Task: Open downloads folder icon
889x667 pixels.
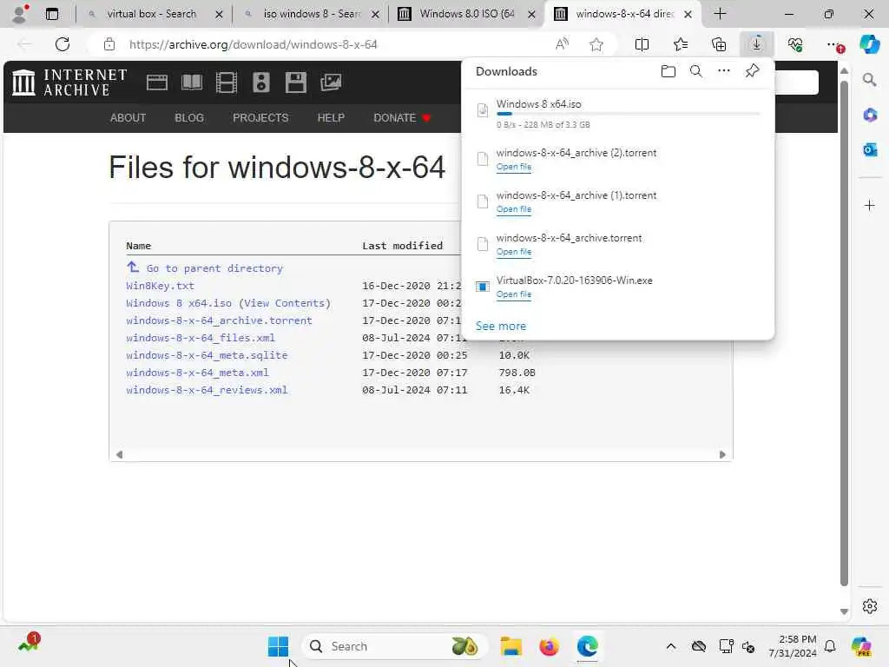Action: point(668,71)
